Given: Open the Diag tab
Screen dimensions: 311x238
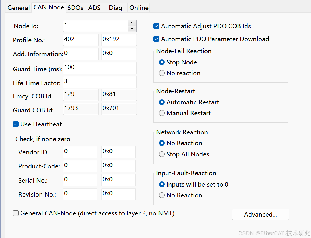Looking at the screenshot, I should (115, 8).
